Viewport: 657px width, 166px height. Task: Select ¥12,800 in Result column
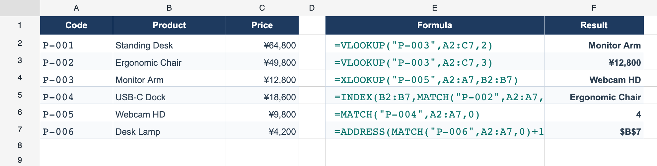point(594,61)
